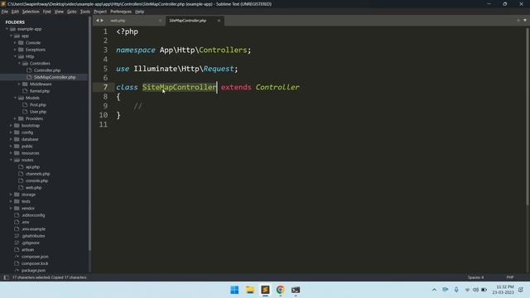Viewport: 530px width, 298px height.
Task: Click Spaces: 4 indentation setting
Action: [475, 277]
